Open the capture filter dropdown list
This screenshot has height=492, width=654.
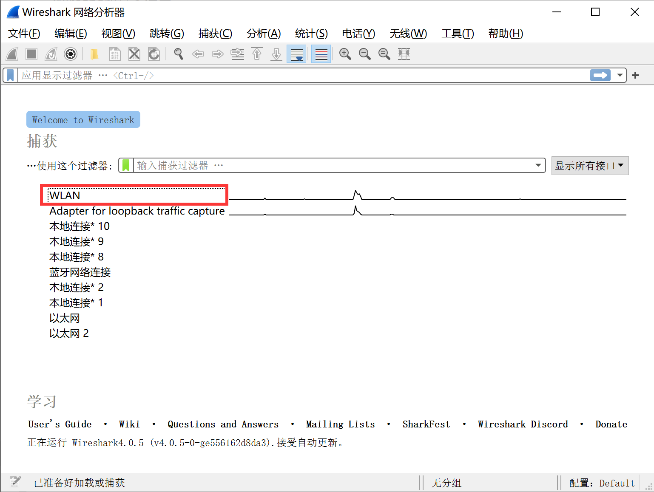click(538, 165)
